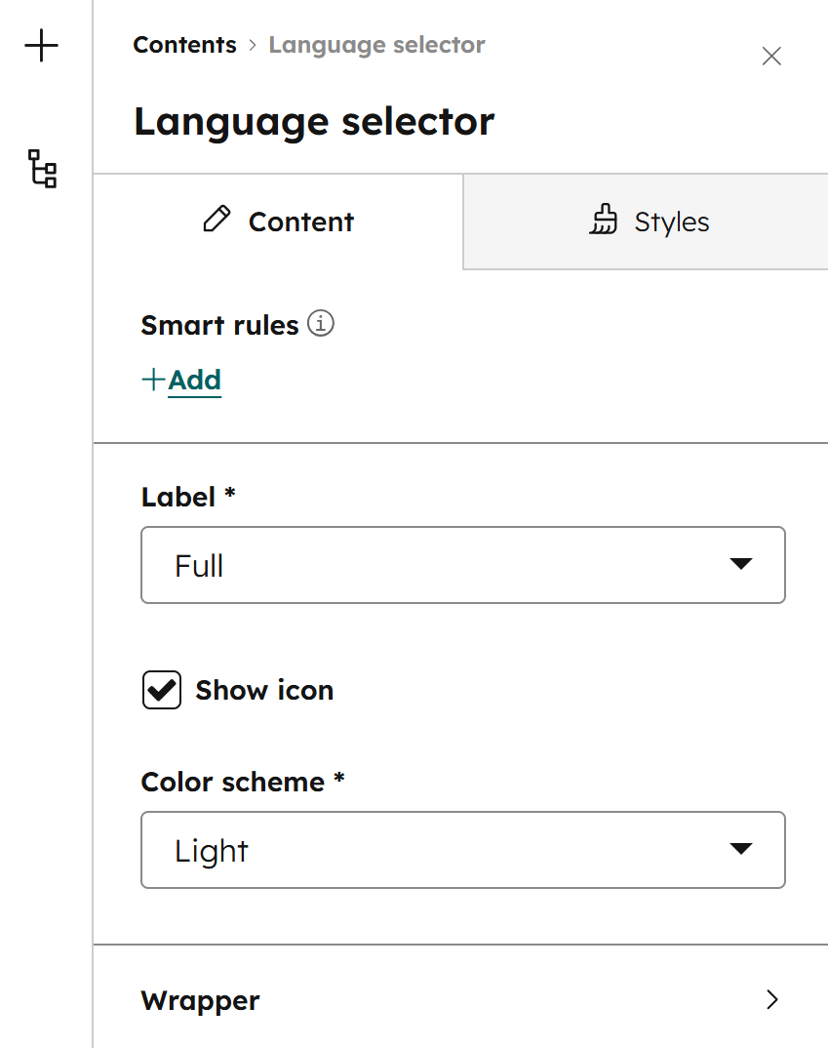Open the content tree icon in the sidebar

click(41, 170)
